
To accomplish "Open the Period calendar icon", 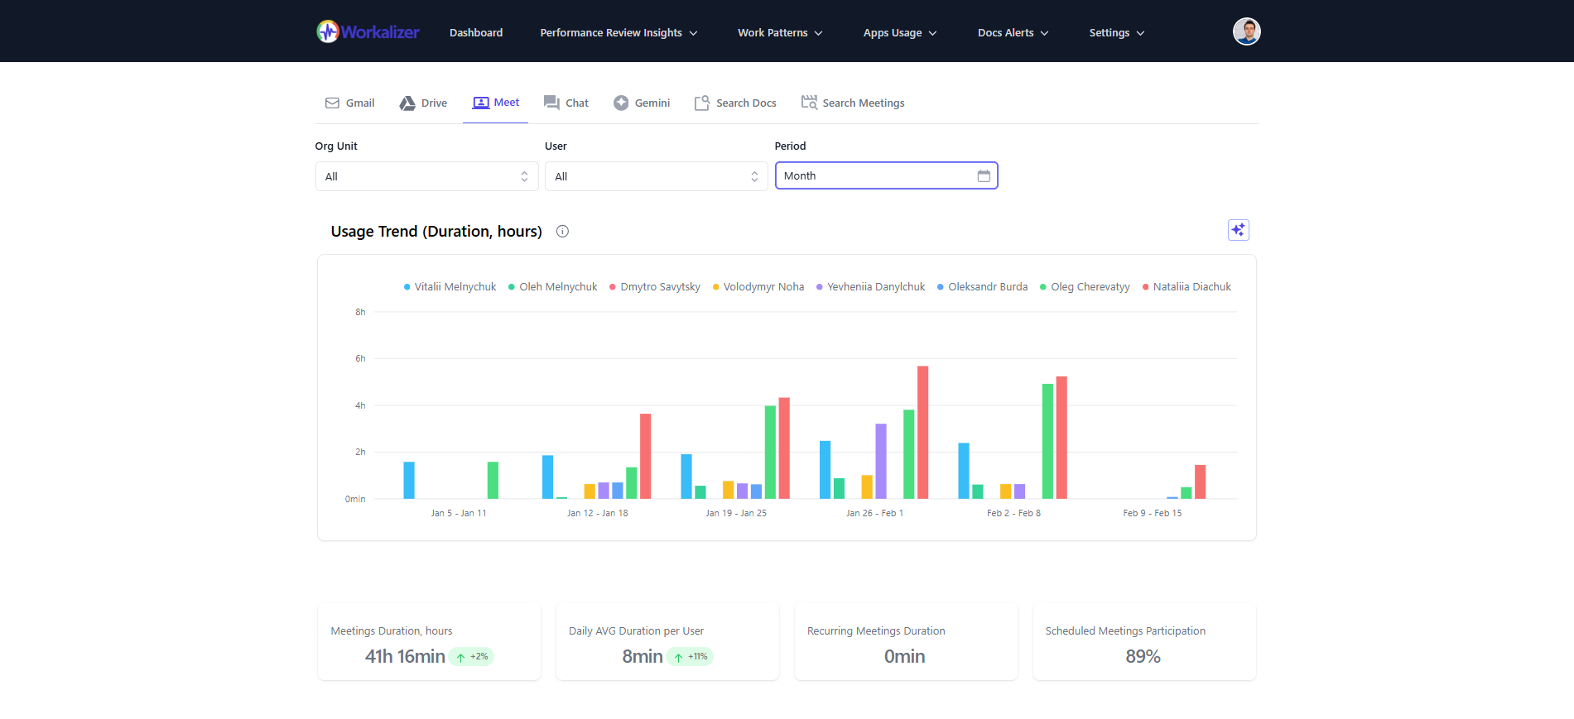I will coord(984,175).
